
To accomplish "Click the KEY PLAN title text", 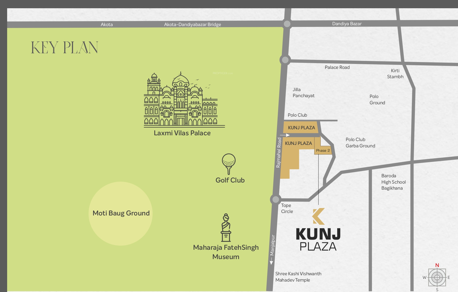I will tap(65, 47).
